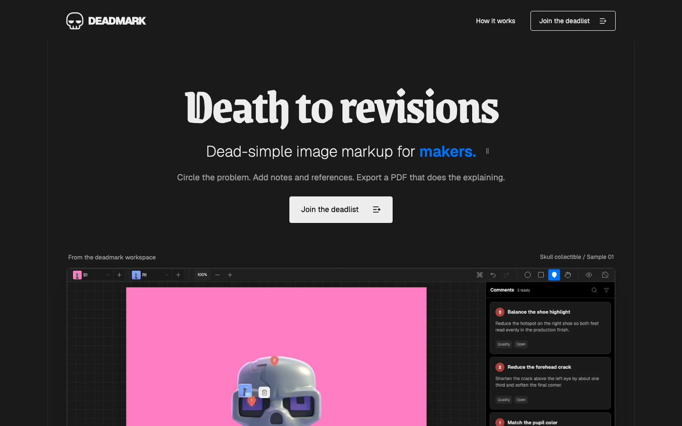
Task: Search comments with the magnifier icon
Action: click(x=594, y=290)
